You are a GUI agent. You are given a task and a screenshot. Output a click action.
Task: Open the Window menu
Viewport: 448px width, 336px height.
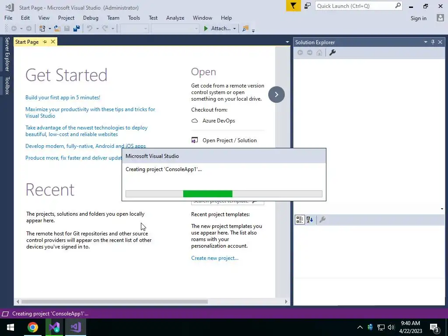[202, 17]
